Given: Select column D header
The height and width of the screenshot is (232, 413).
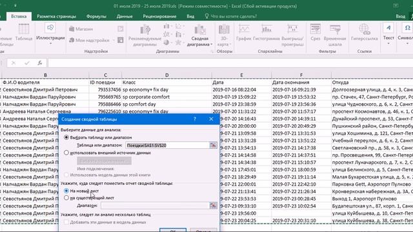Looking at the screenshot, I should pyautogui.click(x=166, y=75).
